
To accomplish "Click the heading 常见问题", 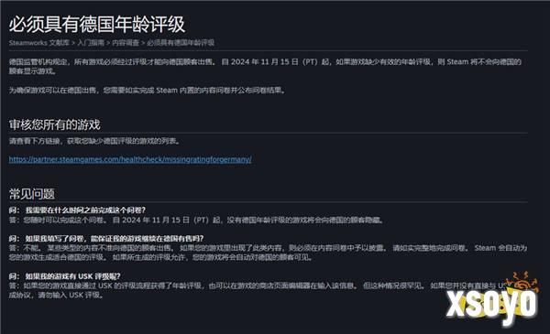I will tap(31, 194).
